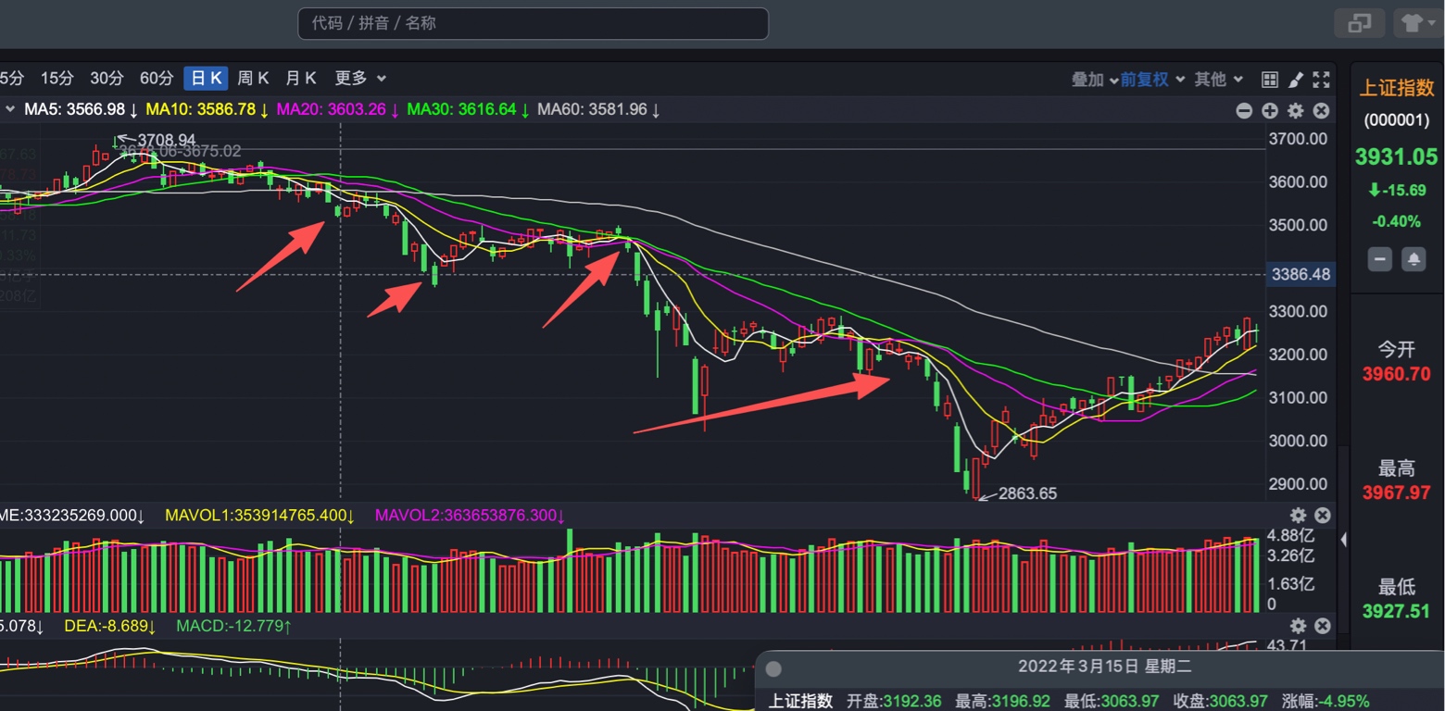Set price alert with bell icon
Image resolution: width=1445 pixels, height=711 pixels.
tap(1414, 259)
